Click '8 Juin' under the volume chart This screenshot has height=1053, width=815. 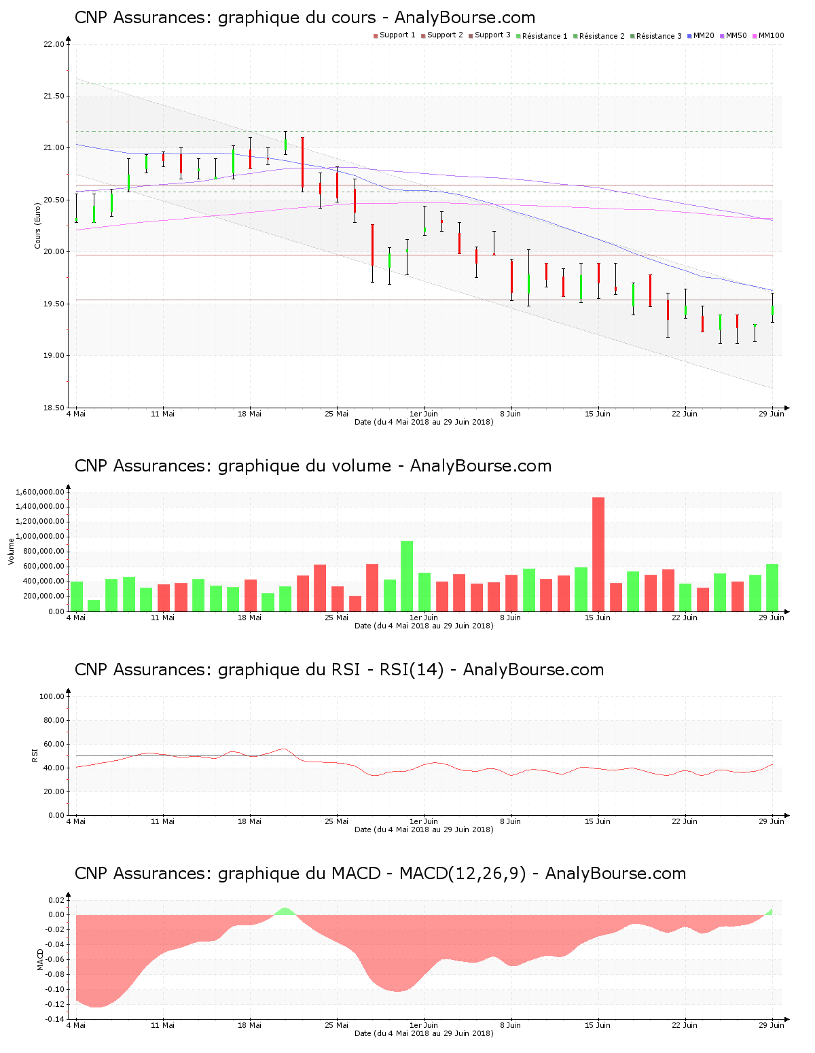[x=511, y=618]
